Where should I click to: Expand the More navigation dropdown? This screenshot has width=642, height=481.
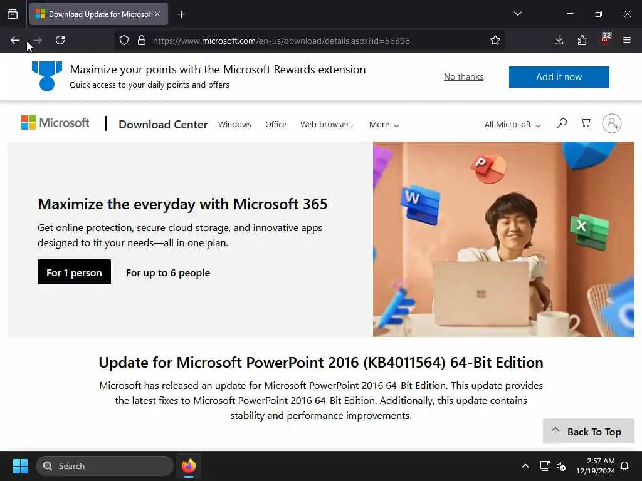pyautogui.click(x=384, y=125)
